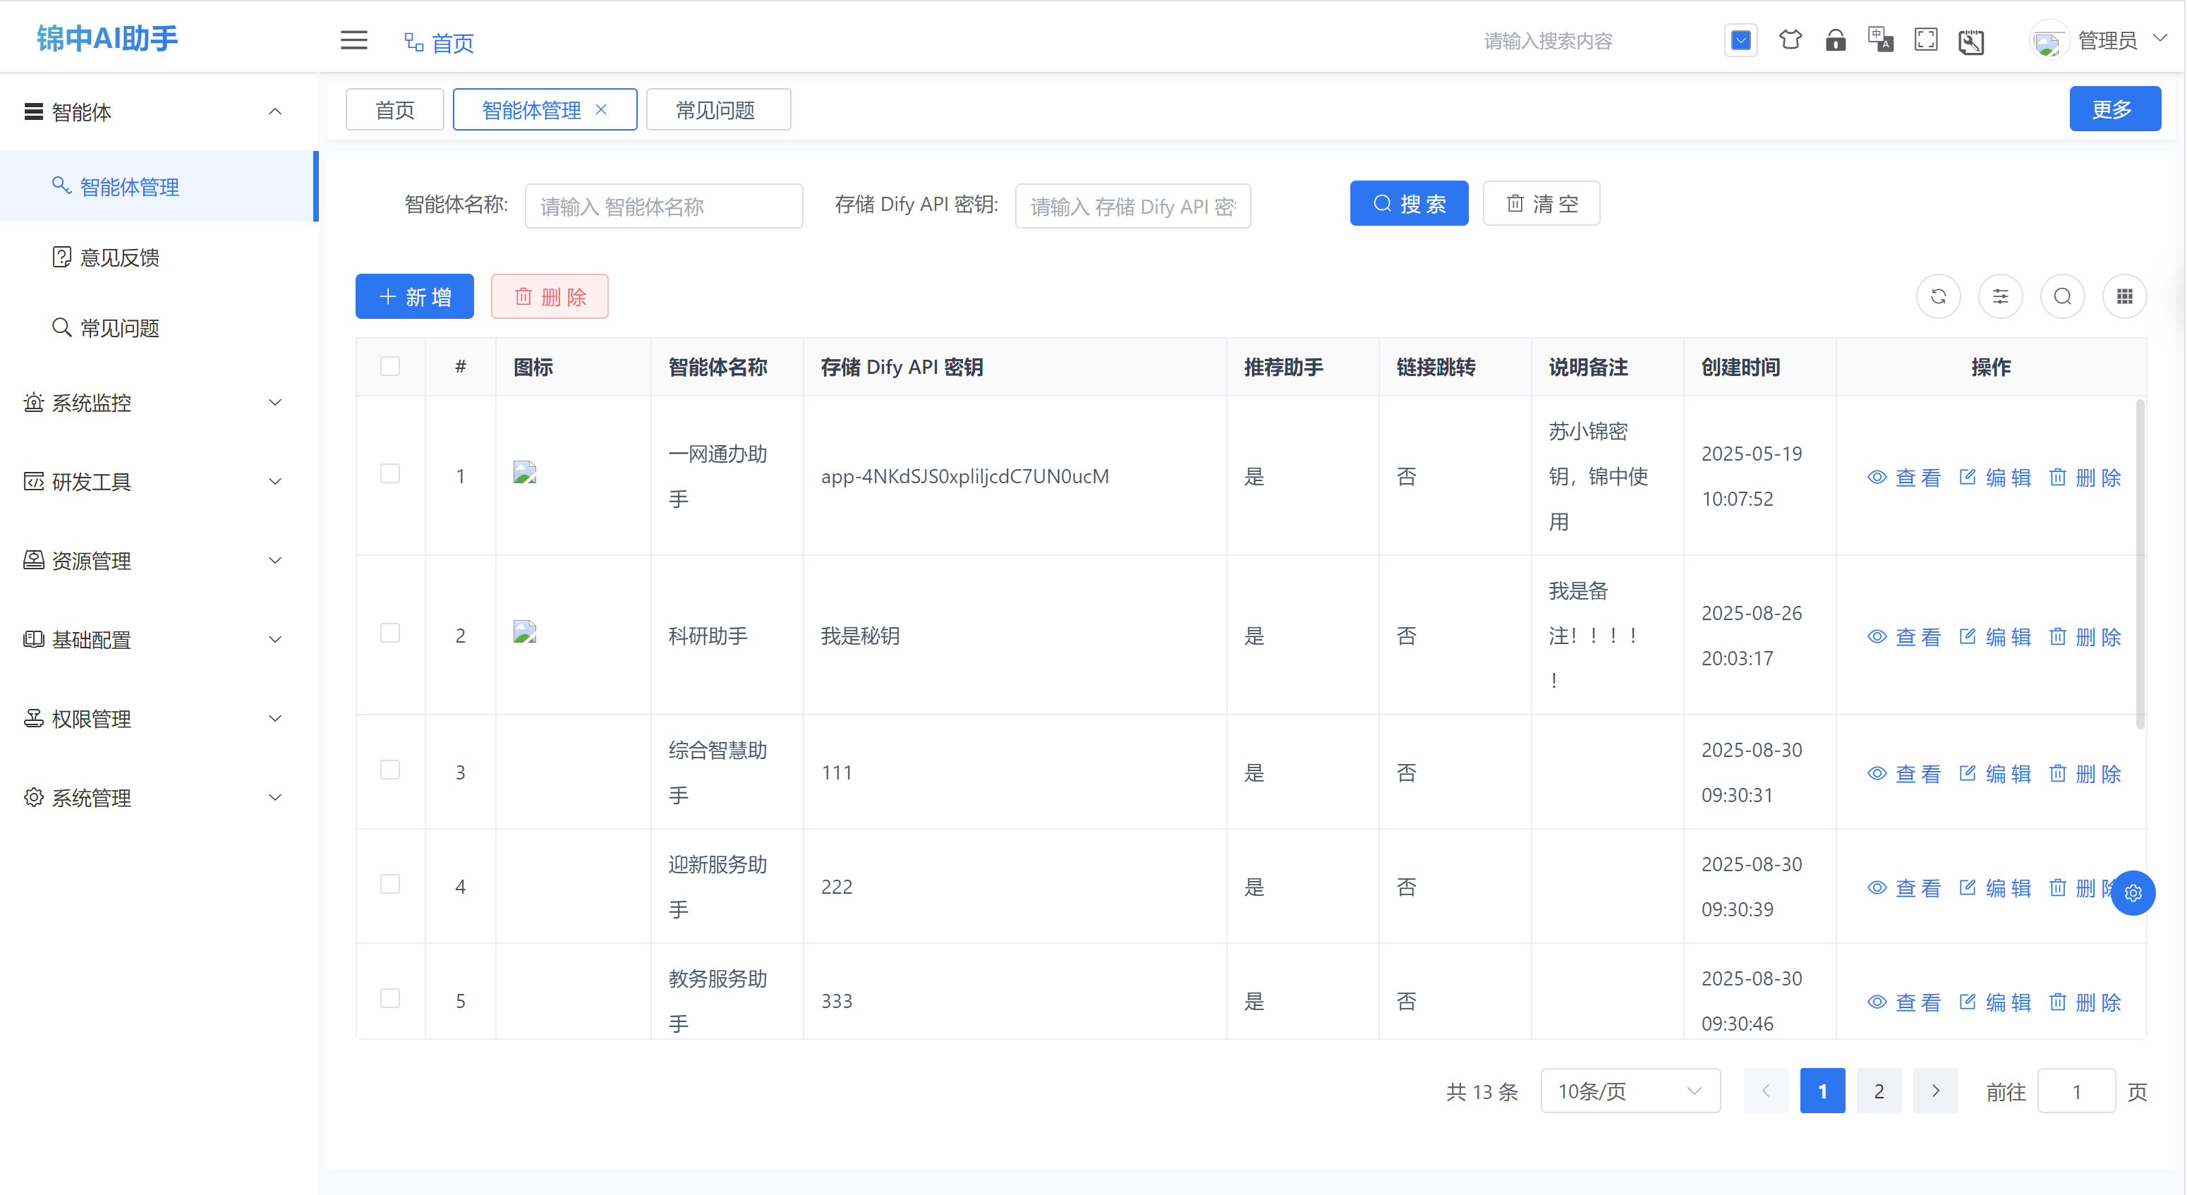Click the theme shirt icon in header
The width and height of the screenshot is (2187, 1195).
pyautogui.click(x=1790, y=40)
